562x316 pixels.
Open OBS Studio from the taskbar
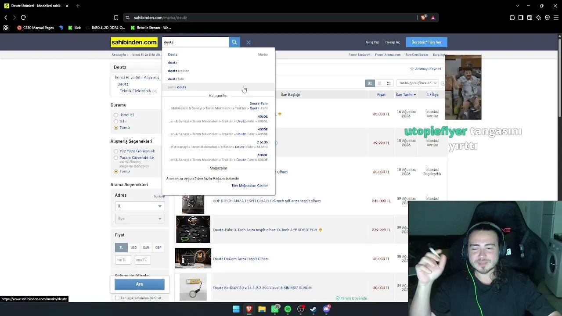[300, 309]
